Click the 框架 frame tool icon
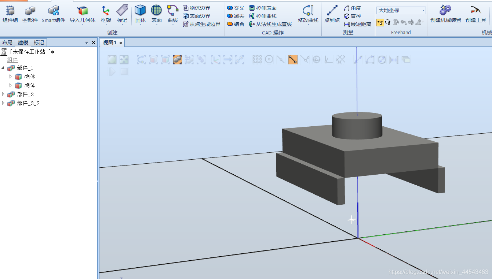Viewport: 492px width, 279px height. coord(106,11)
